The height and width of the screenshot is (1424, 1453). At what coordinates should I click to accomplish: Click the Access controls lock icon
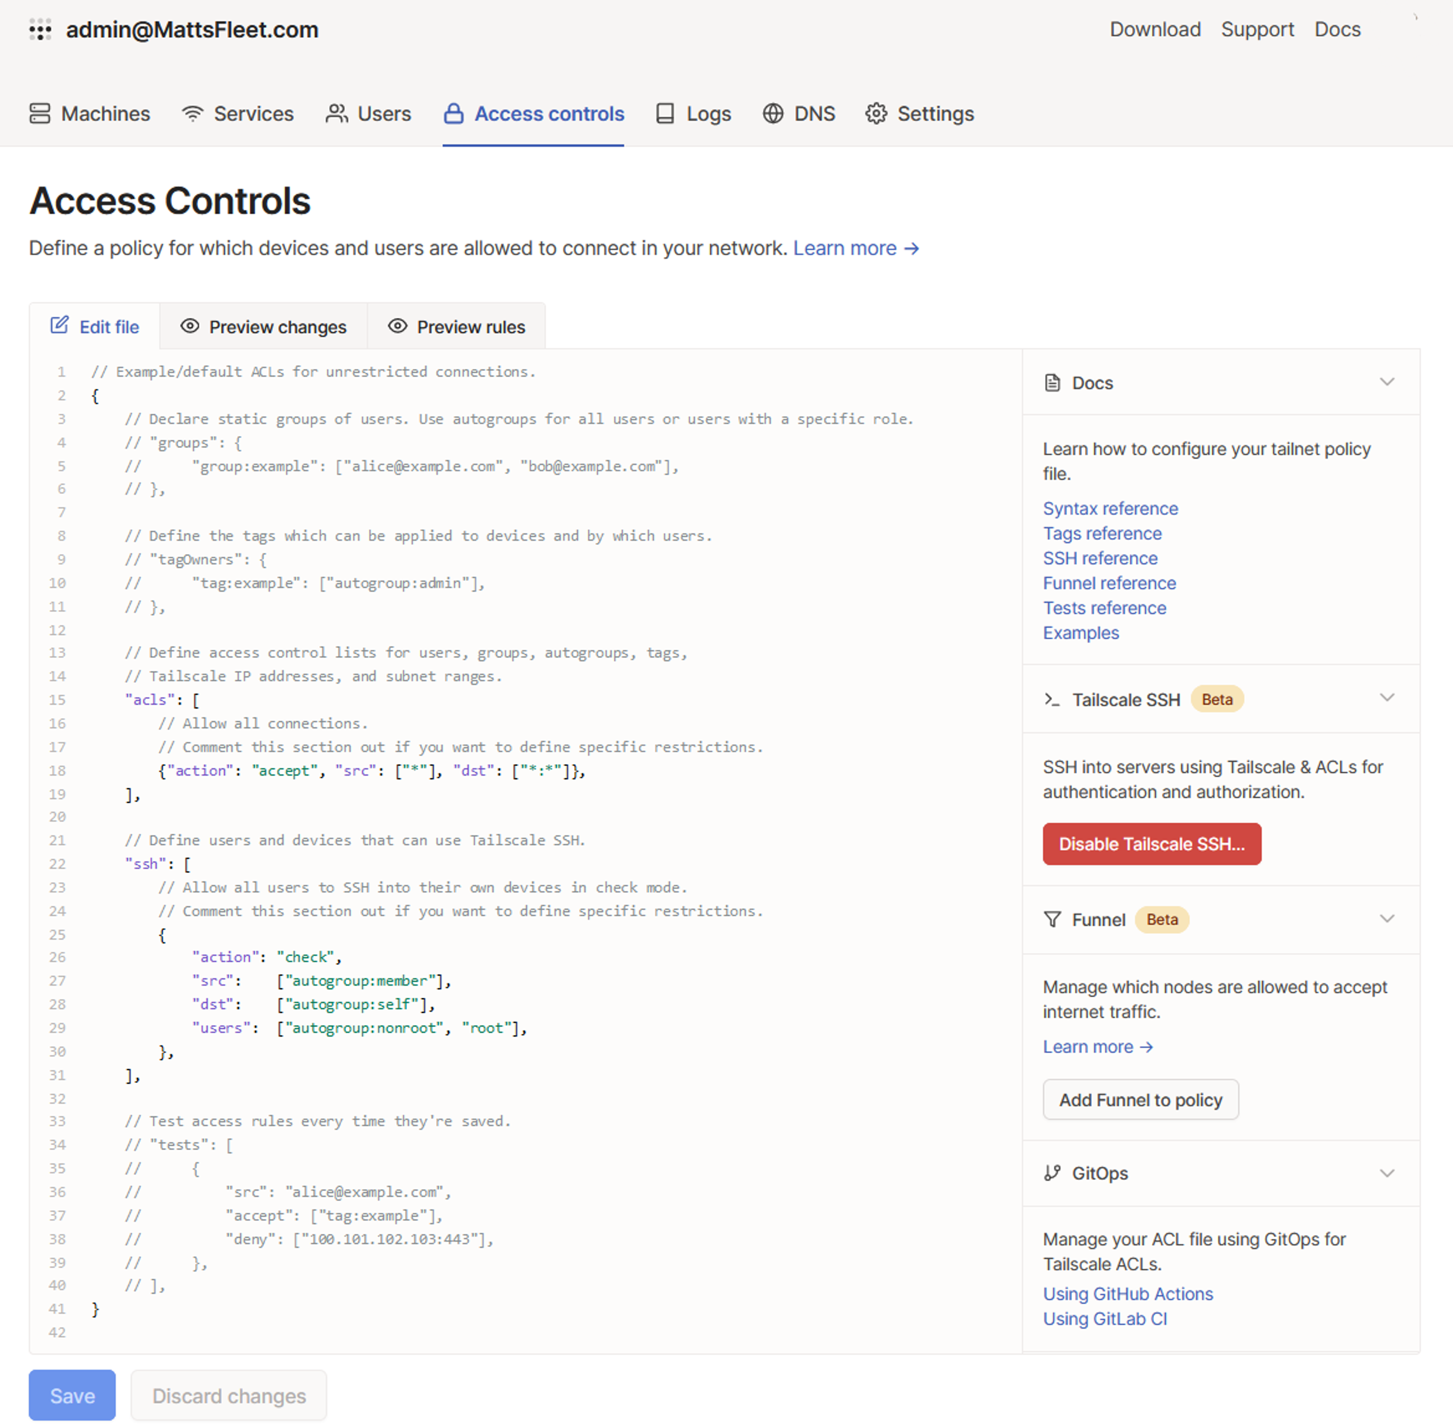pyautogui.click(x=453, y=113)
